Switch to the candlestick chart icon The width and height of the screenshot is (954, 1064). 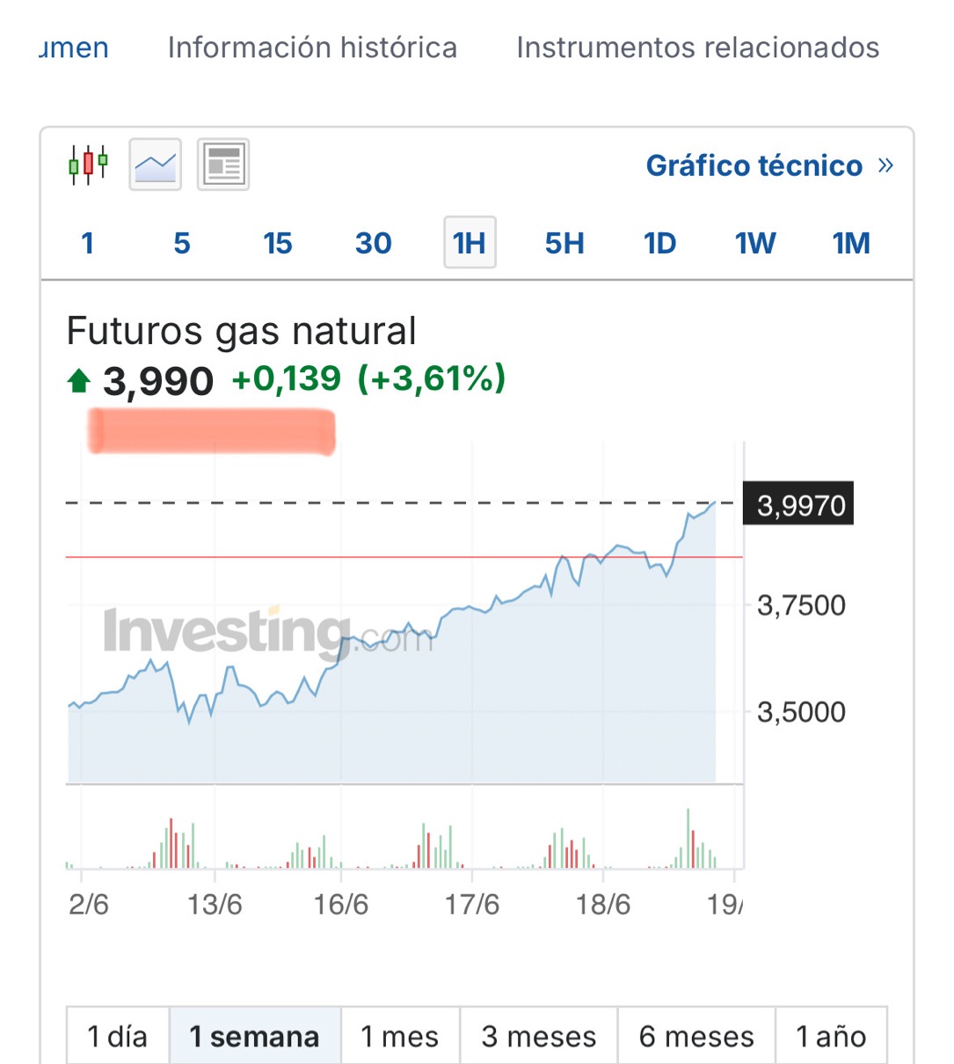pyautogui.click(x=89, y=165)
